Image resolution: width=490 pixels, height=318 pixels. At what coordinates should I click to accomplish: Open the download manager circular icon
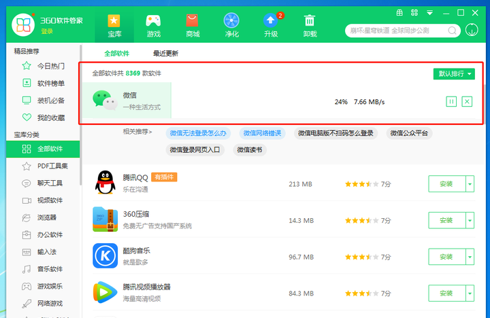point(472,31)
